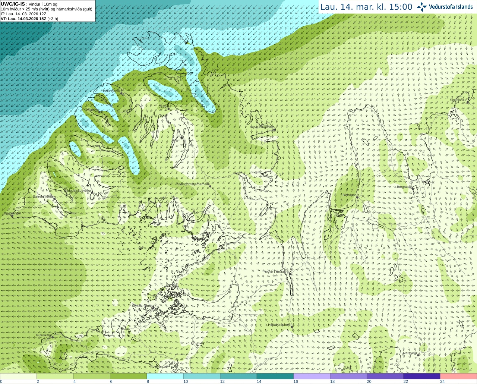Click the 8–10 m/s light cyan swatch
Viewport: 477px width, 384px height.
(x=165, y=376)
